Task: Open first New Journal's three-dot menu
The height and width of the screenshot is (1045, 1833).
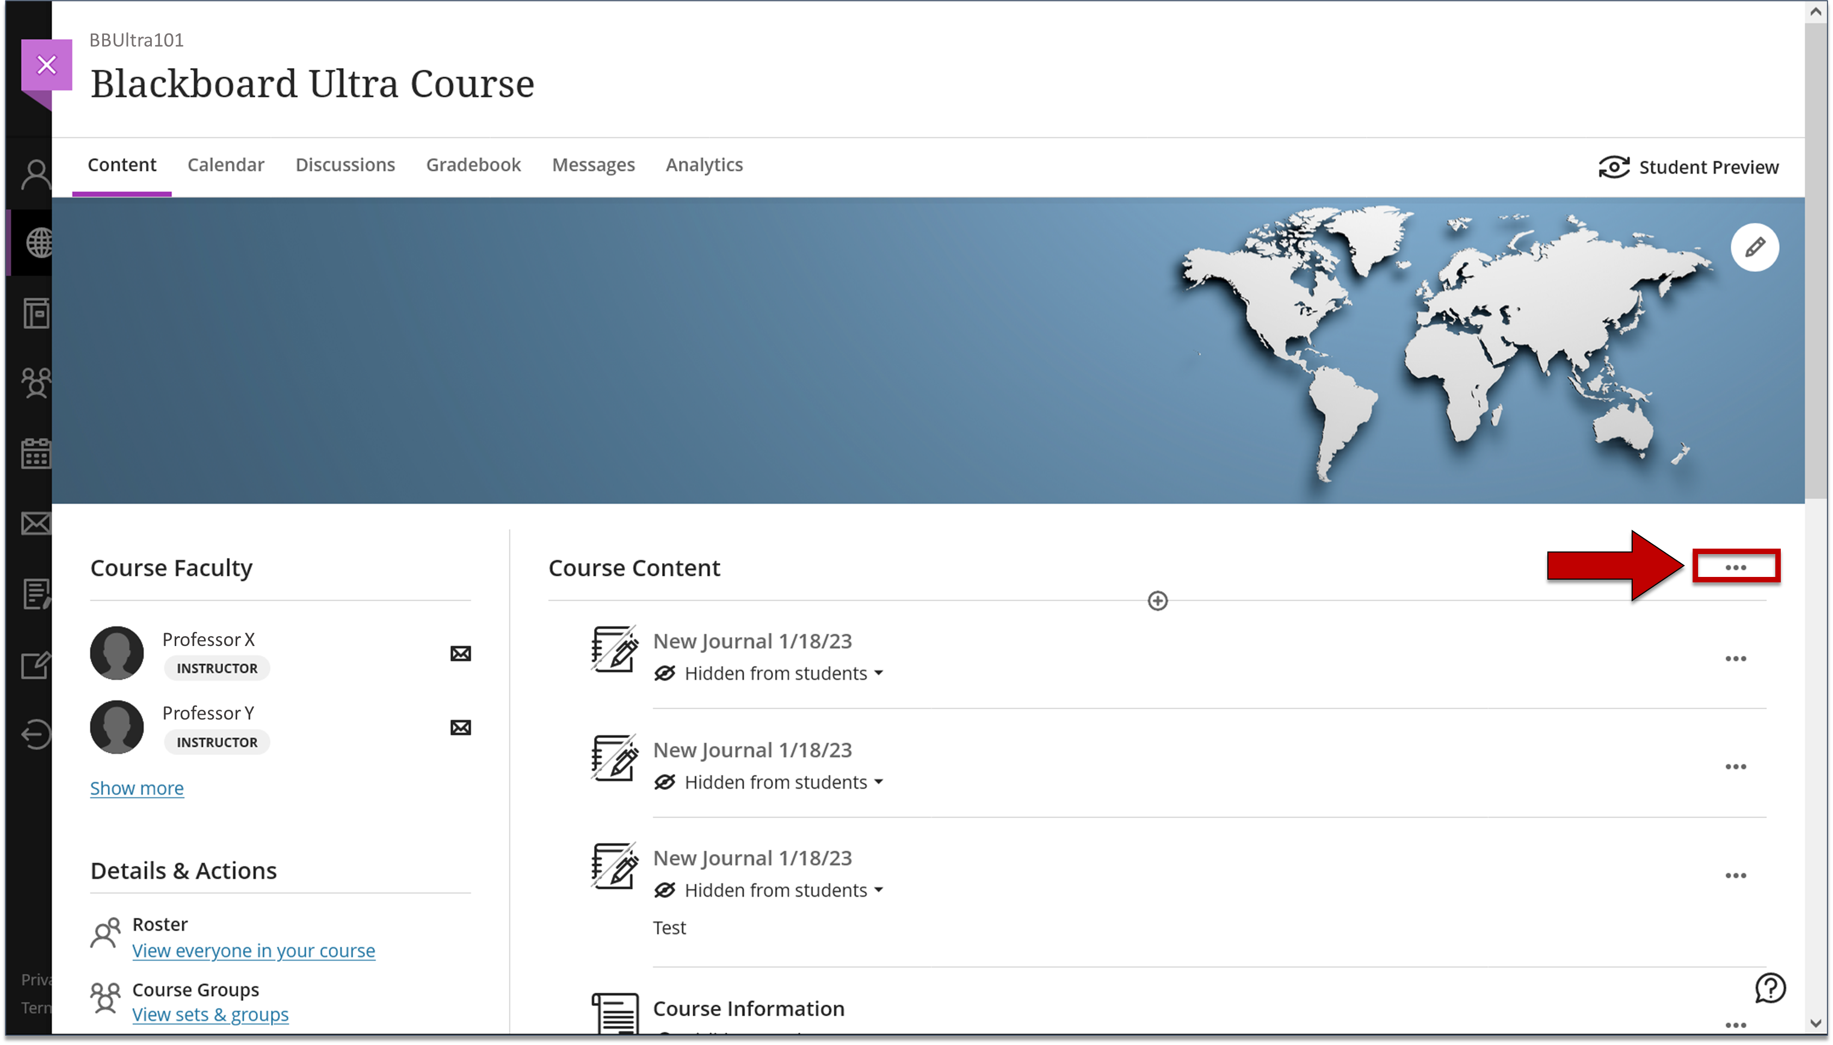Action: coord(1736,658)
